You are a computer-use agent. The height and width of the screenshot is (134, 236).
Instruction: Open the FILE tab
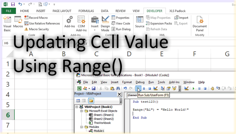coord(9,11)
